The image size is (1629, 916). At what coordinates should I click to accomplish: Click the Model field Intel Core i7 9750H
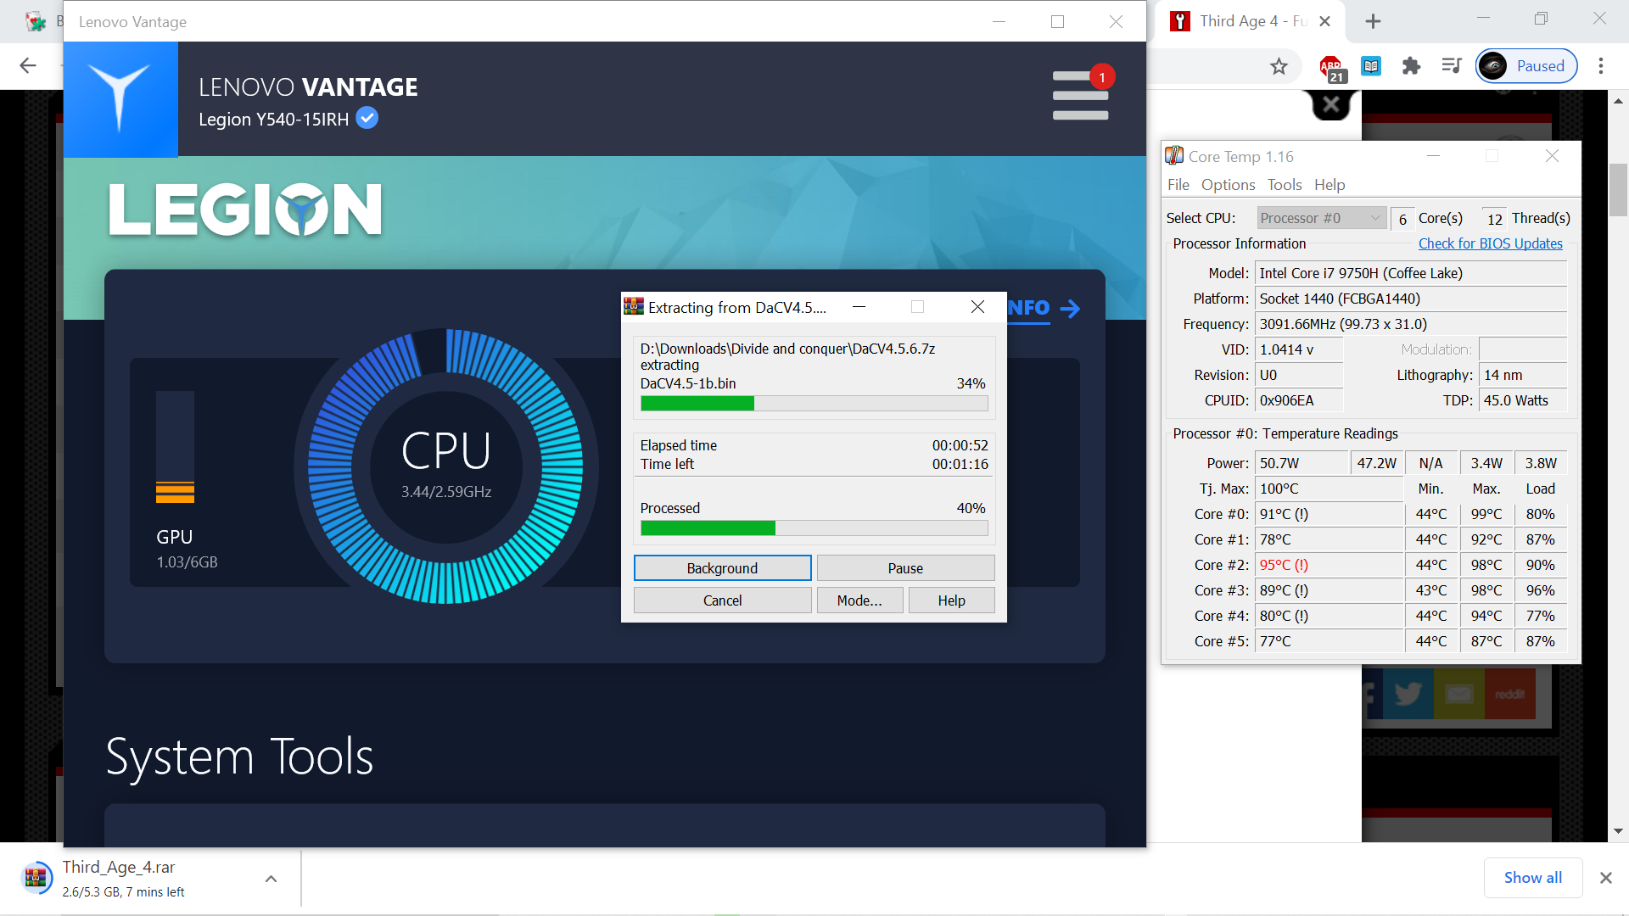coord(1411,273)
